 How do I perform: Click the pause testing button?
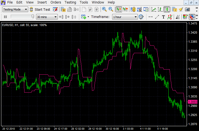click(5, 17)
